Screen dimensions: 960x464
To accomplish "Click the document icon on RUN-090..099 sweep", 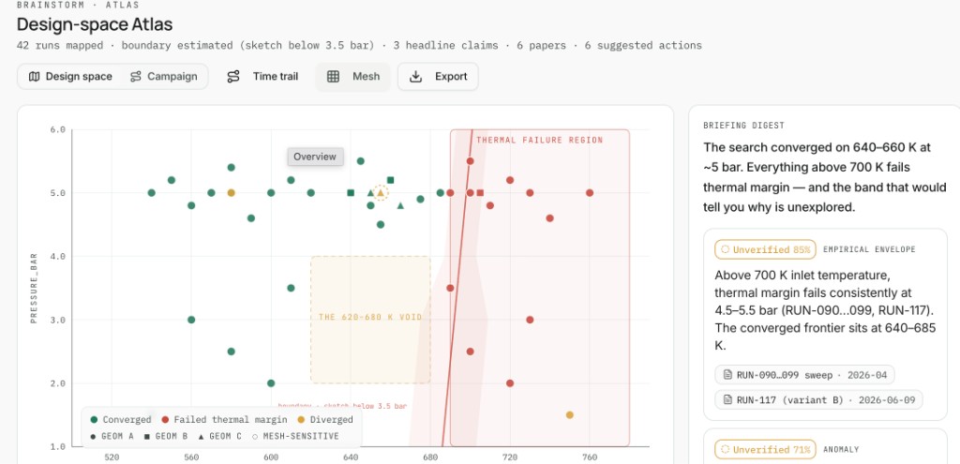I will tap(728, 375).
